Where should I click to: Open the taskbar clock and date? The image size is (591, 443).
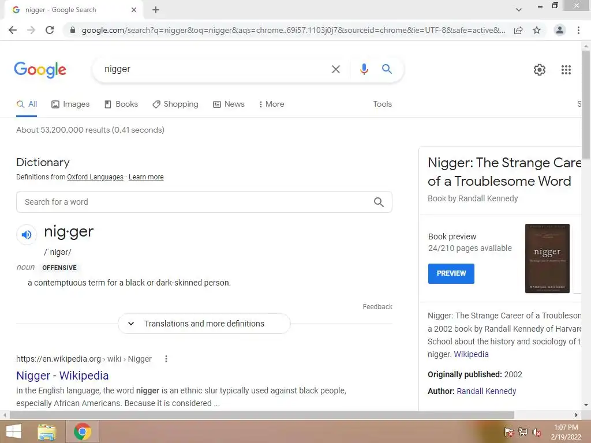click(x=566, y=432)
